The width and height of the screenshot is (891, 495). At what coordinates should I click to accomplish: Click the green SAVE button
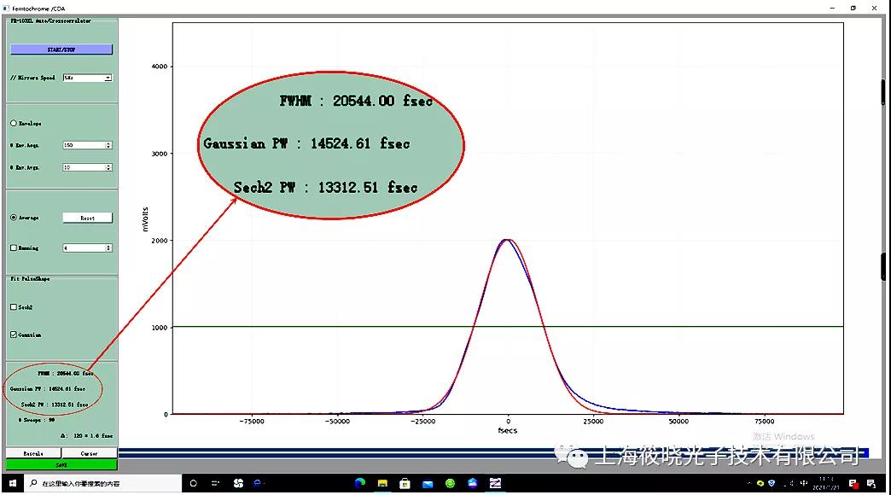61,465
